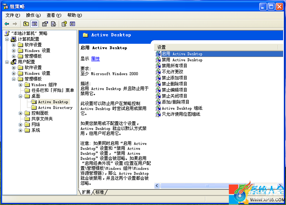Expand the 控制面板 node

click(x=21, y=113)
